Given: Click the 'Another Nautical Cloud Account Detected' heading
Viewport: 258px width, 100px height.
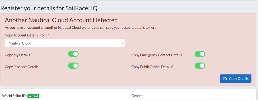Looking at the screenshot, I should click(61, 20).
